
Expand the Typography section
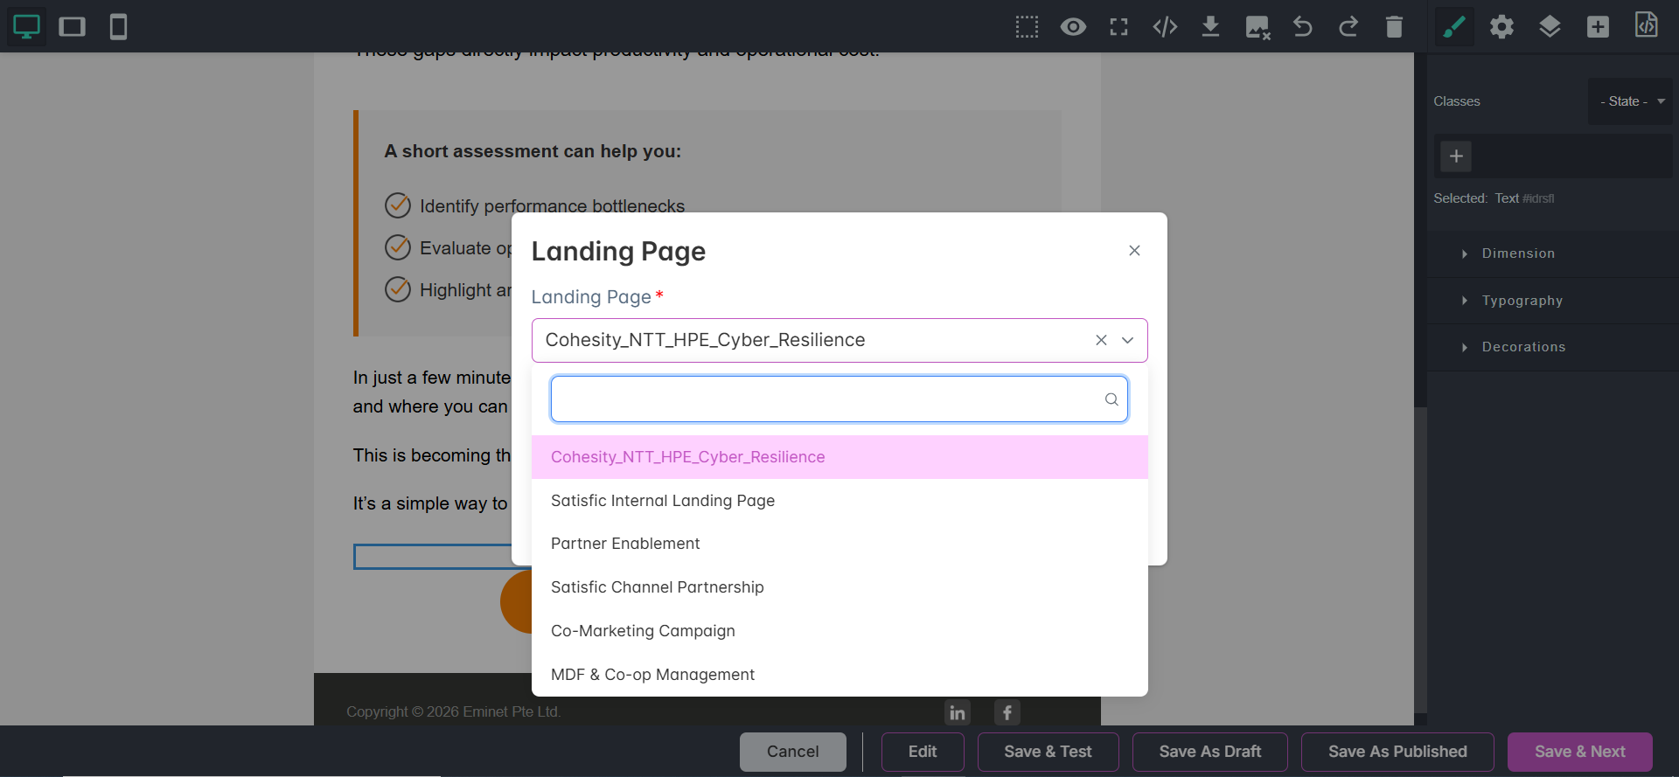(x=1553, y=301)
